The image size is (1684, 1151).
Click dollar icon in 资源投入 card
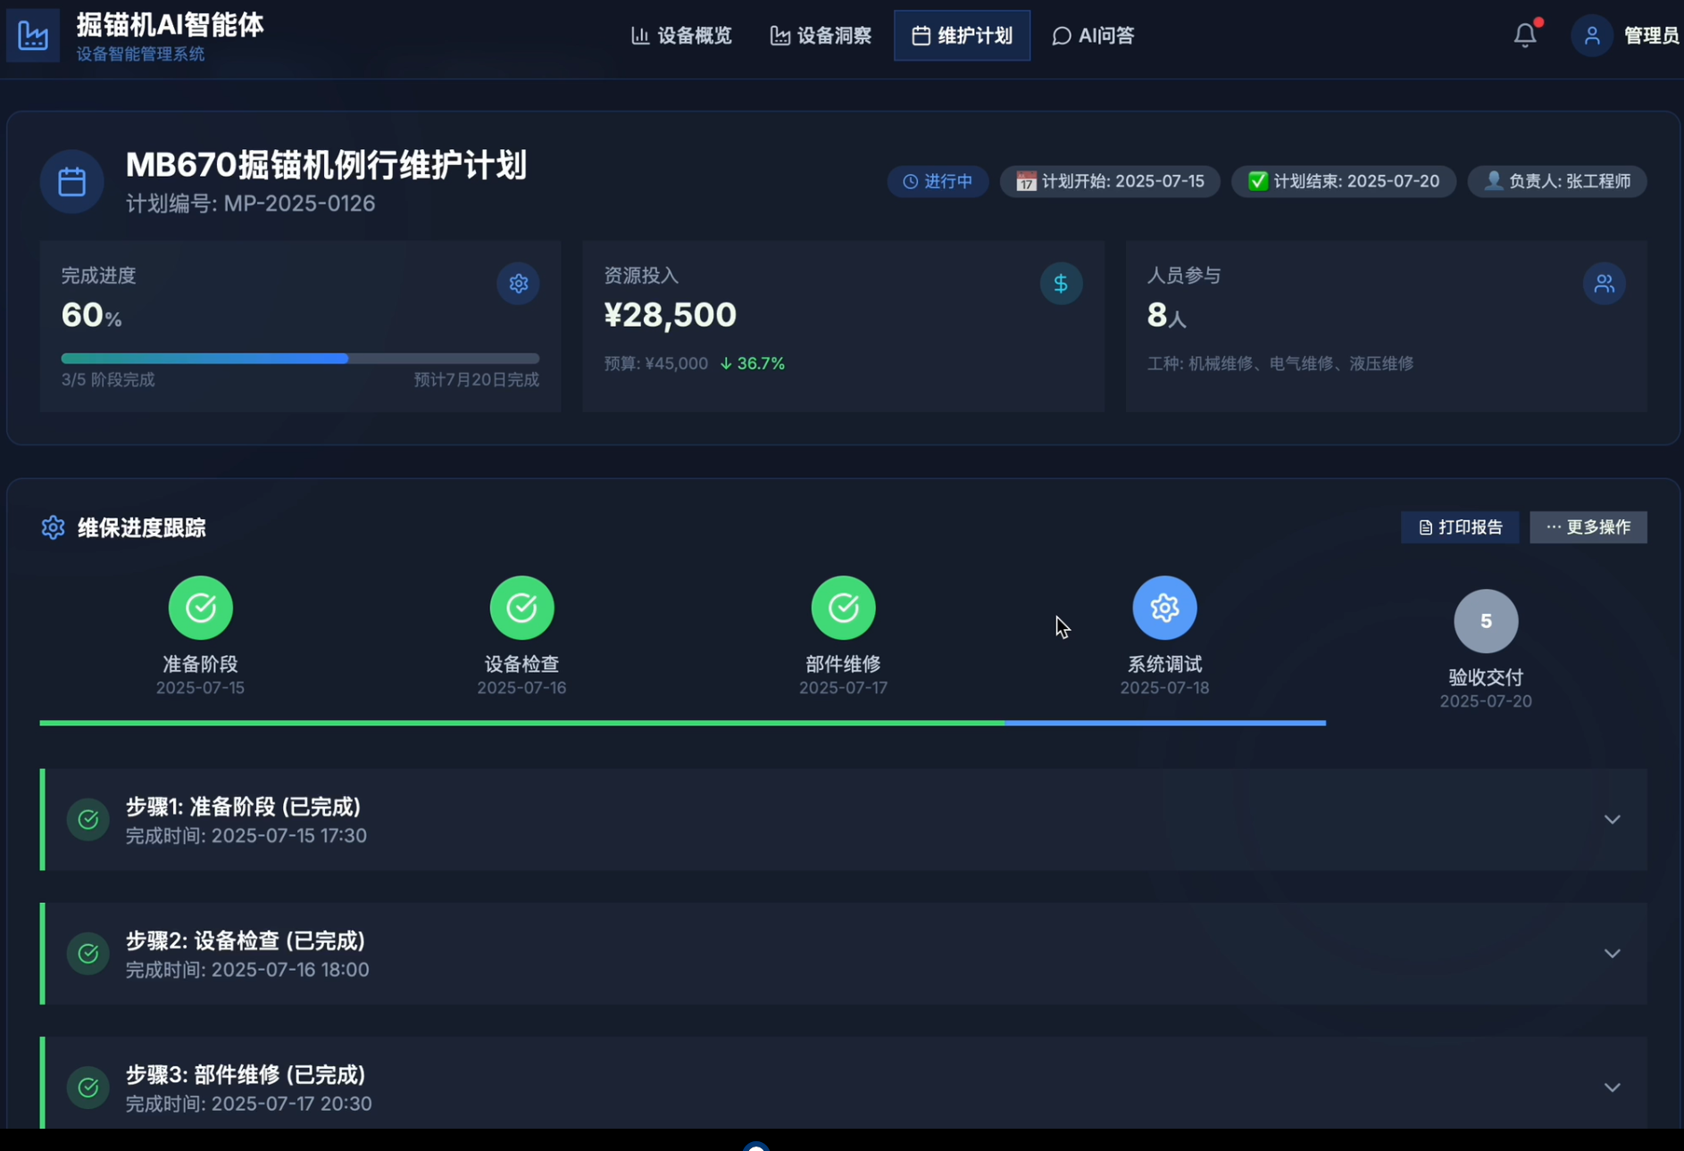[x=1061, y=284]
